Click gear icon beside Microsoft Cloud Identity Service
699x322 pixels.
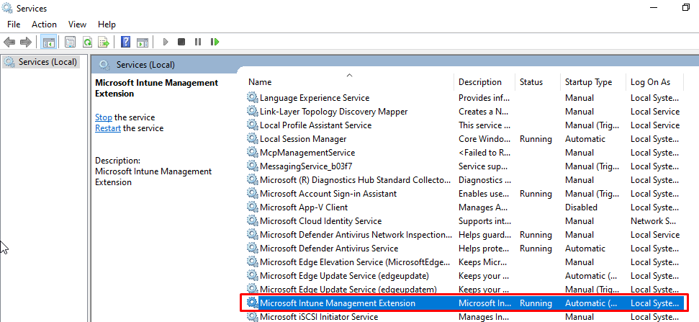tap(253, 220)
